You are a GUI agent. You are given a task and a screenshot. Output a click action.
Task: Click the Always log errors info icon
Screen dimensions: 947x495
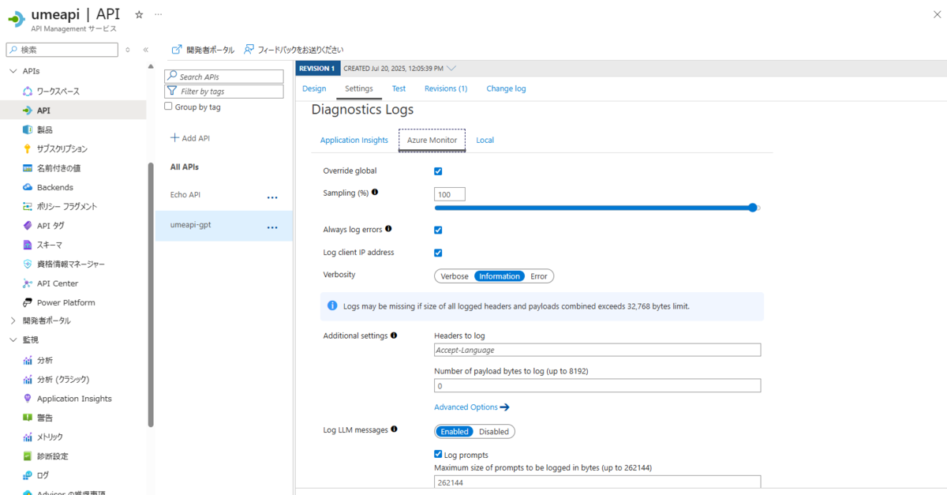tap(388, 229)
